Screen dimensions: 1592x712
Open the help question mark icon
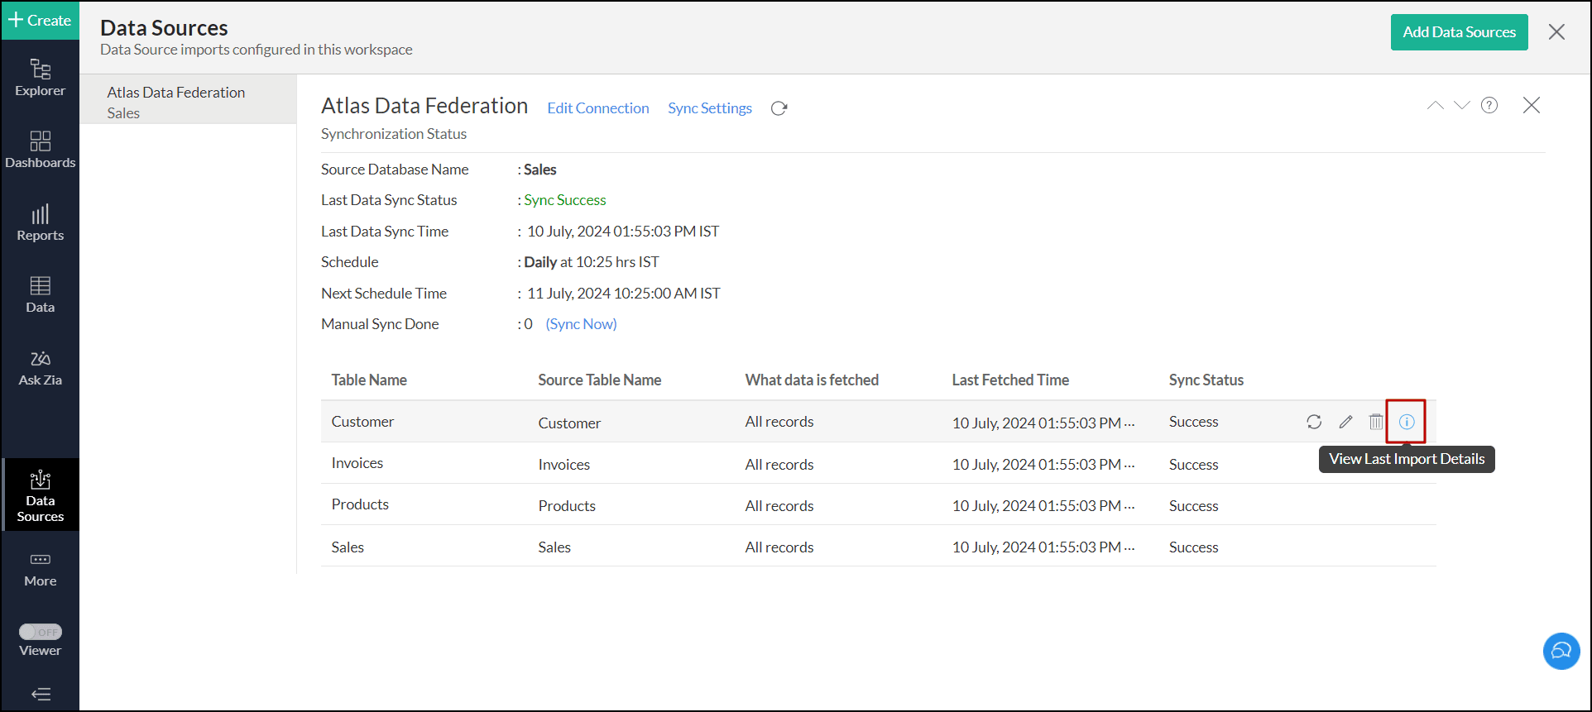click(x=1489, y=105)
